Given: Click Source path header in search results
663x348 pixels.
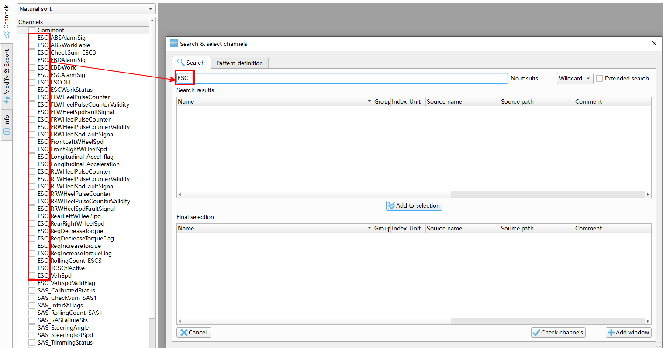Looking at the screenshot, I should [537, 101].
